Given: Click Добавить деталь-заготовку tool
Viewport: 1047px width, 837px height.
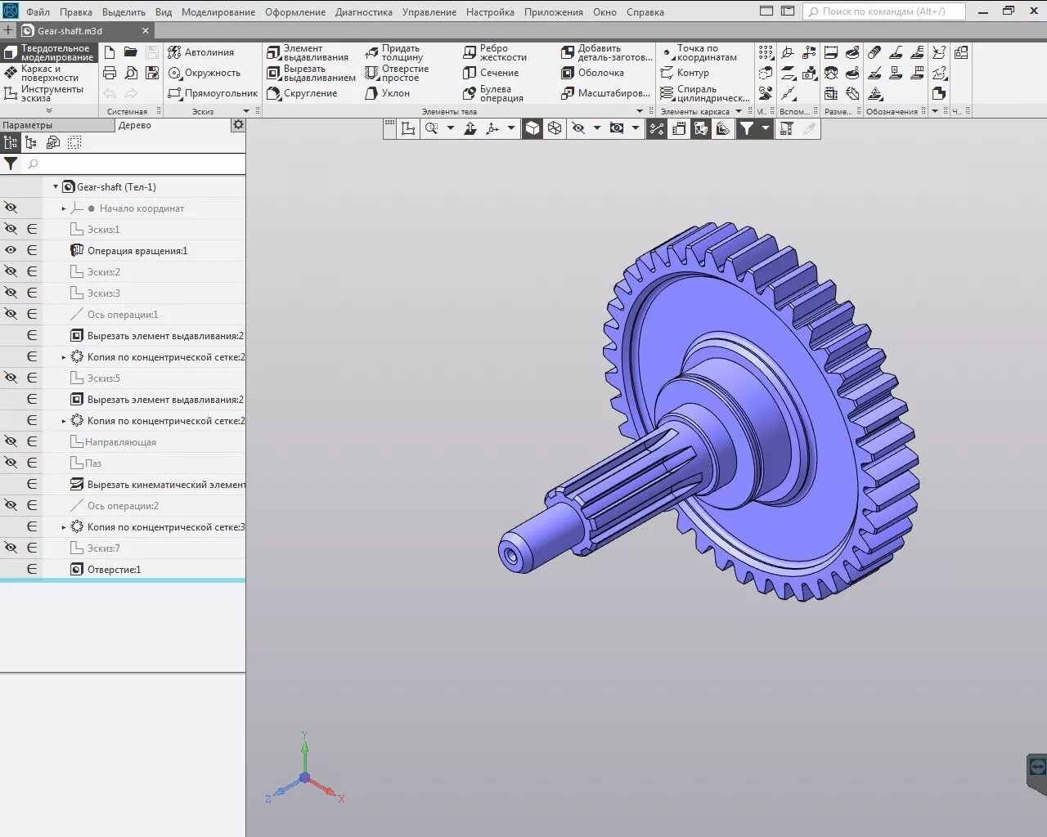Looking at the screenshot, I should 607,52.
